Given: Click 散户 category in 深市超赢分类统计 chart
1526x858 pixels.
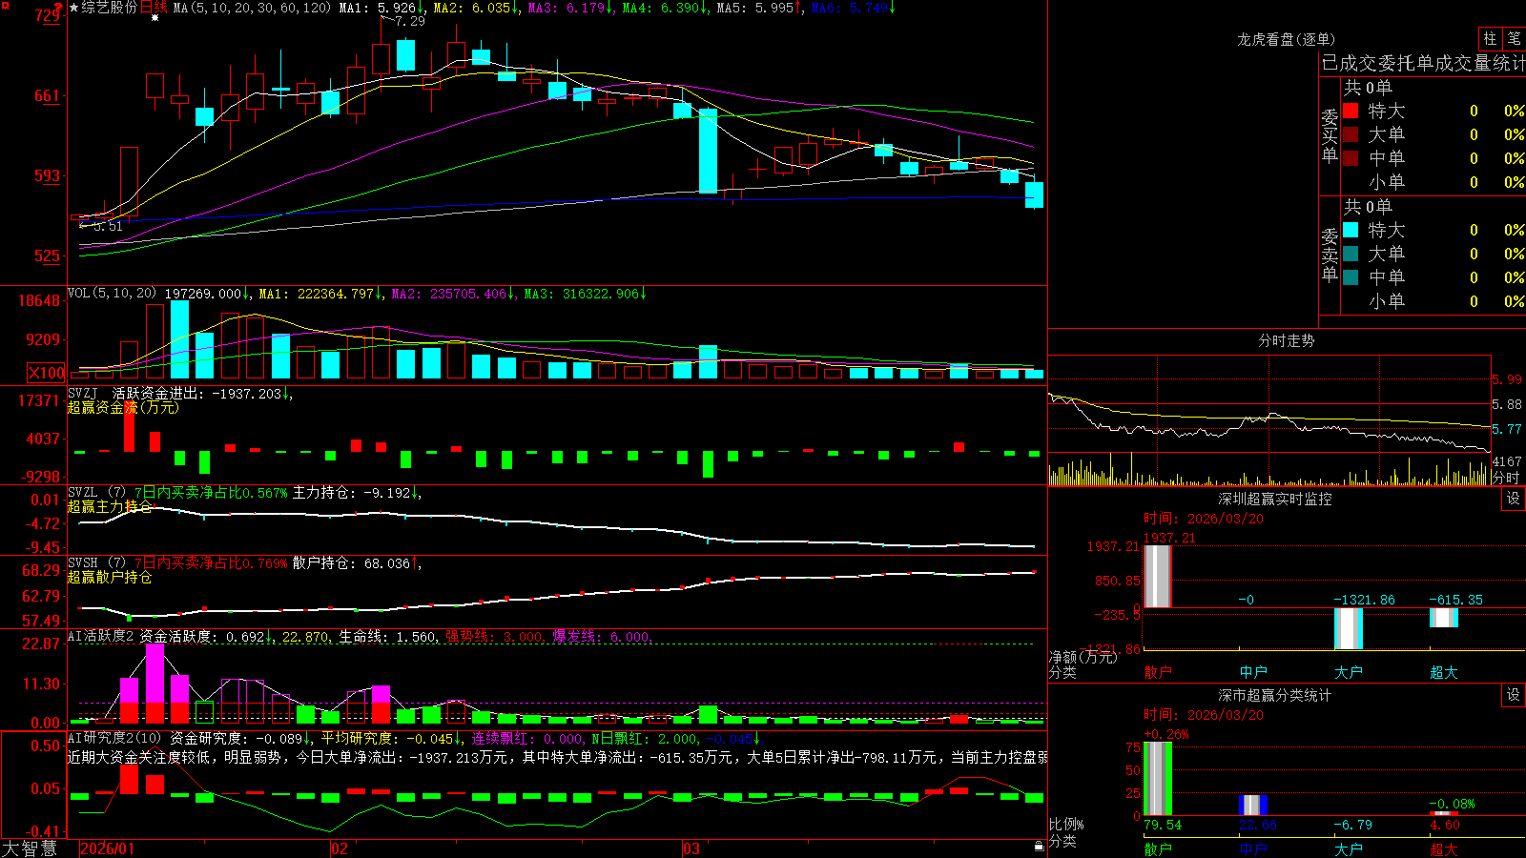Looking at the screenshot, I should [1158, 848].
